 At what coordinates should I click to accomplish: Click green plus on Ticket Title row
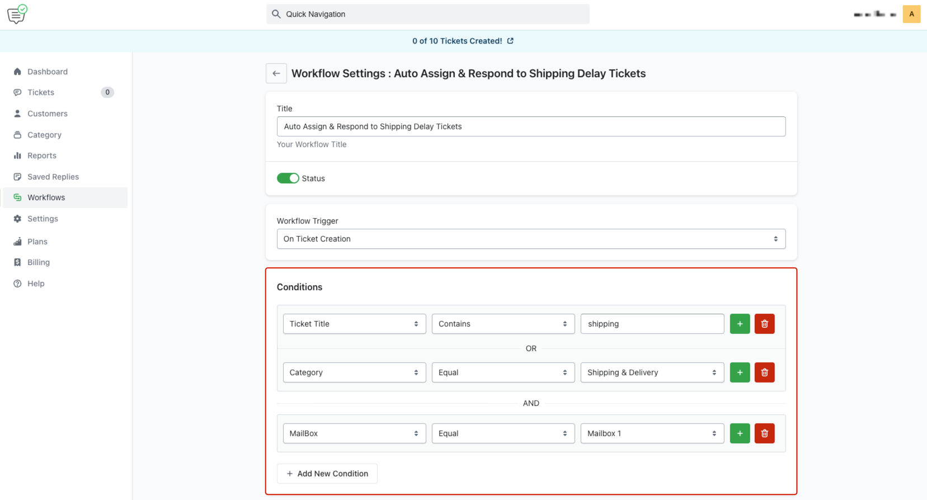click(x=740, y=324)
